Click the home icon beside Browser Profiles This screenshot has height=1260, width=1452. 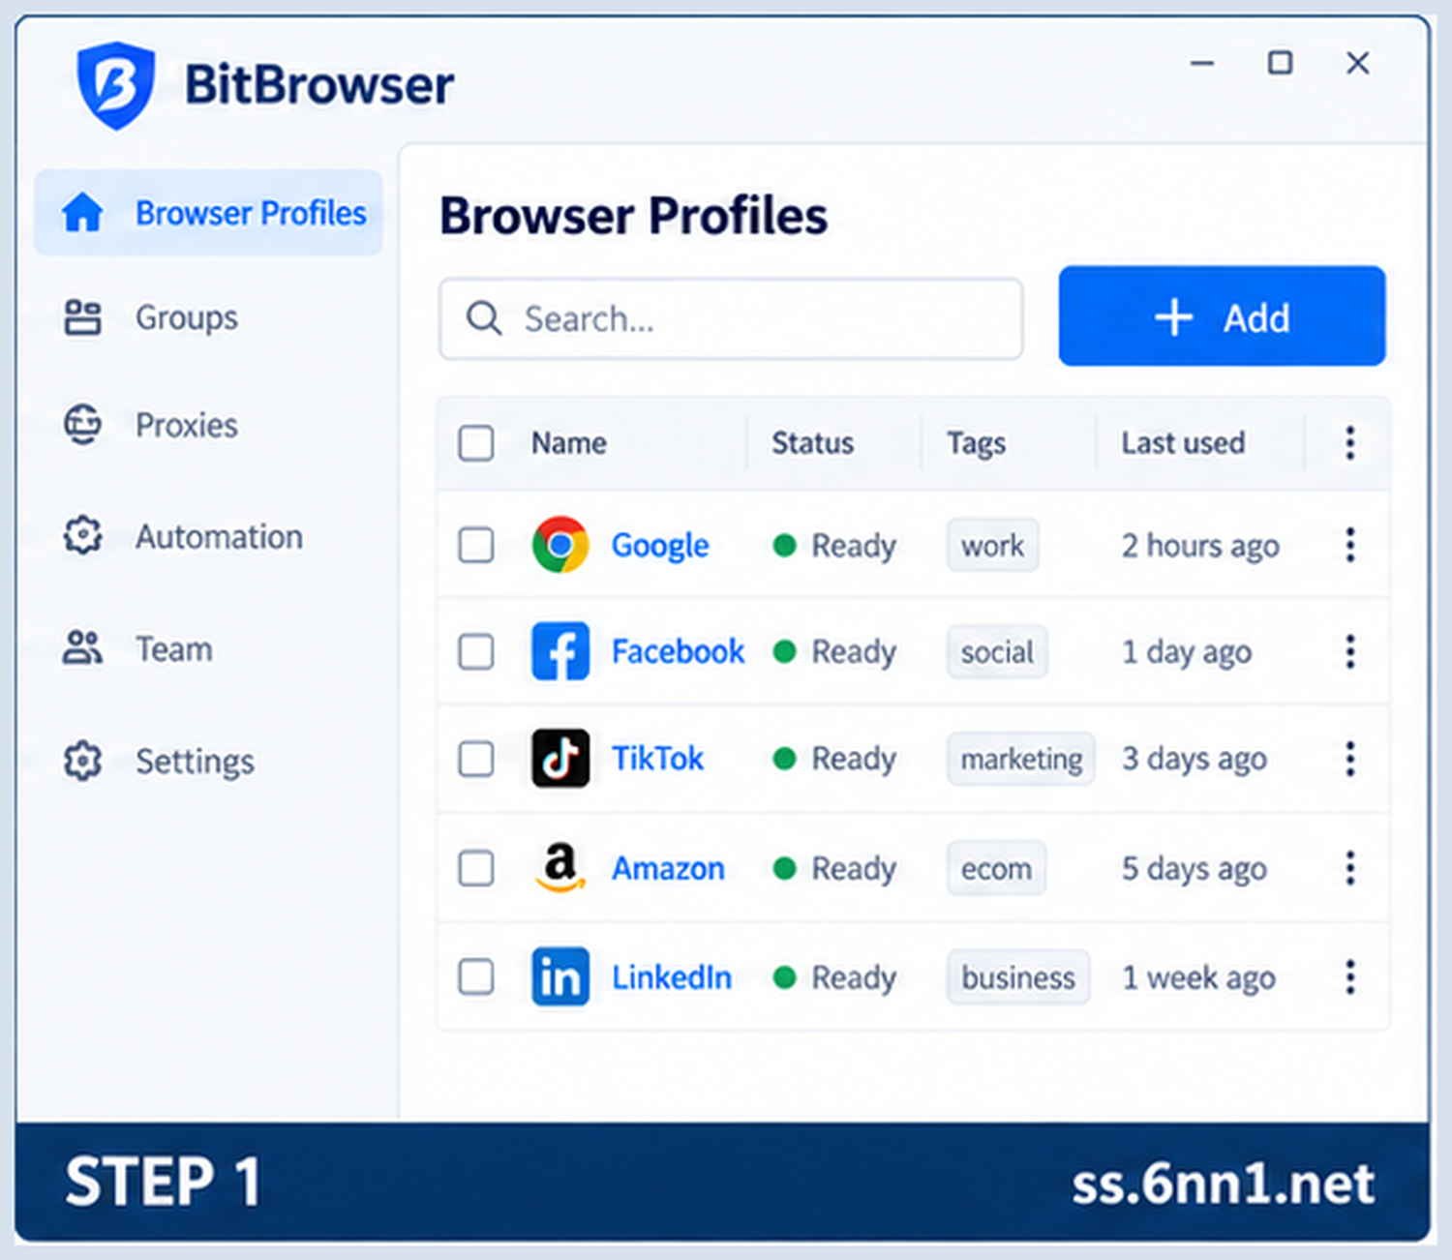click(x=82, y=212)
